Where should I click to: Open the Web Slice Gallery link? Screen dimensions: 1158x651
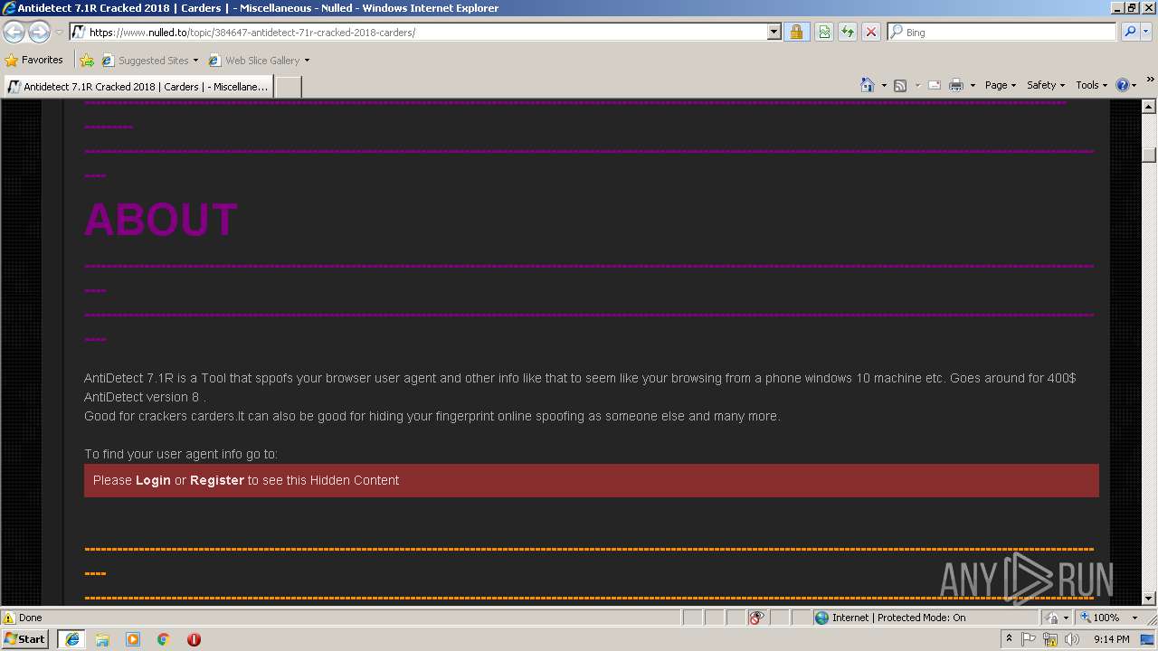[259, 61]
